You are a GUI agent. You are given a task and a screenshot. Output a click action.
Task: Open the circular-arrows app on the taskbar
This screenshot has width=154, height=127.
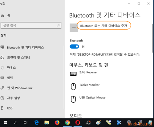click(x=88, y=122)
